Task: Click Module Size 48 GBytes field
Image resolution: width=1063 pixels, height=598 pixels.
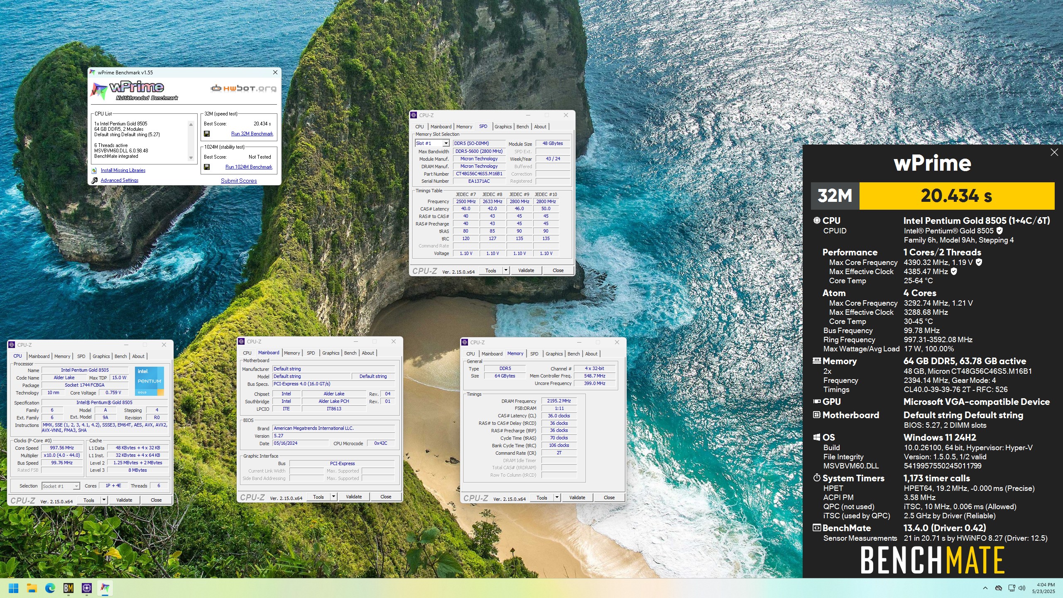Action: (x=553, y=143)
